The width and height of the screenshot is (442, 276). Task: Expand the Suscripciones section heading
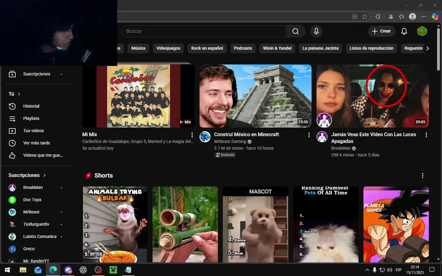pos(27,175)
